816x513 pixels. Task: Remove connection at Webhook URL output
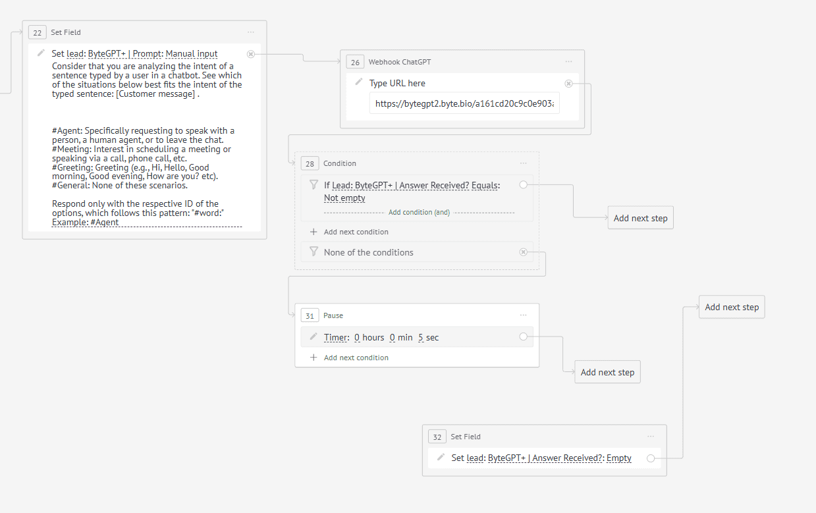568,83
